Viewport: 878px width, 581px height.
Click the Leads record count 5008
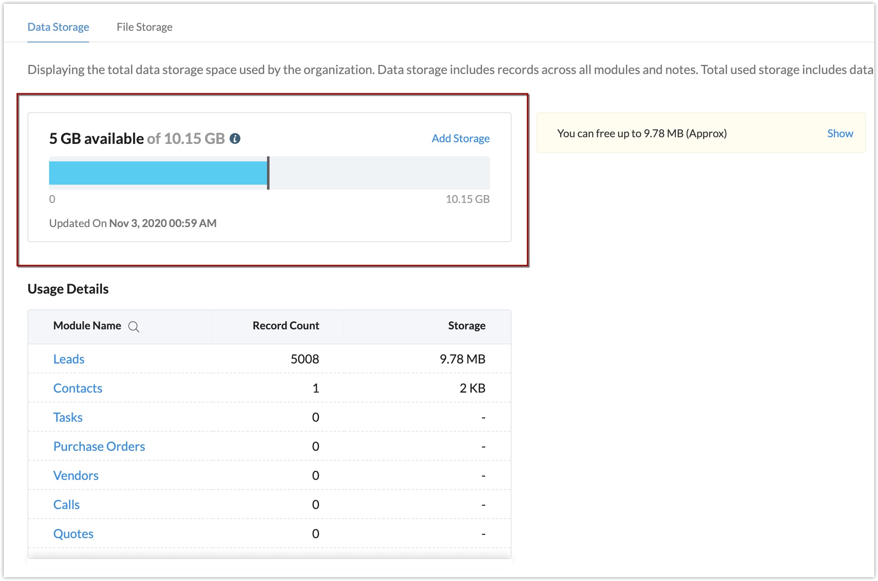[305, 358]
